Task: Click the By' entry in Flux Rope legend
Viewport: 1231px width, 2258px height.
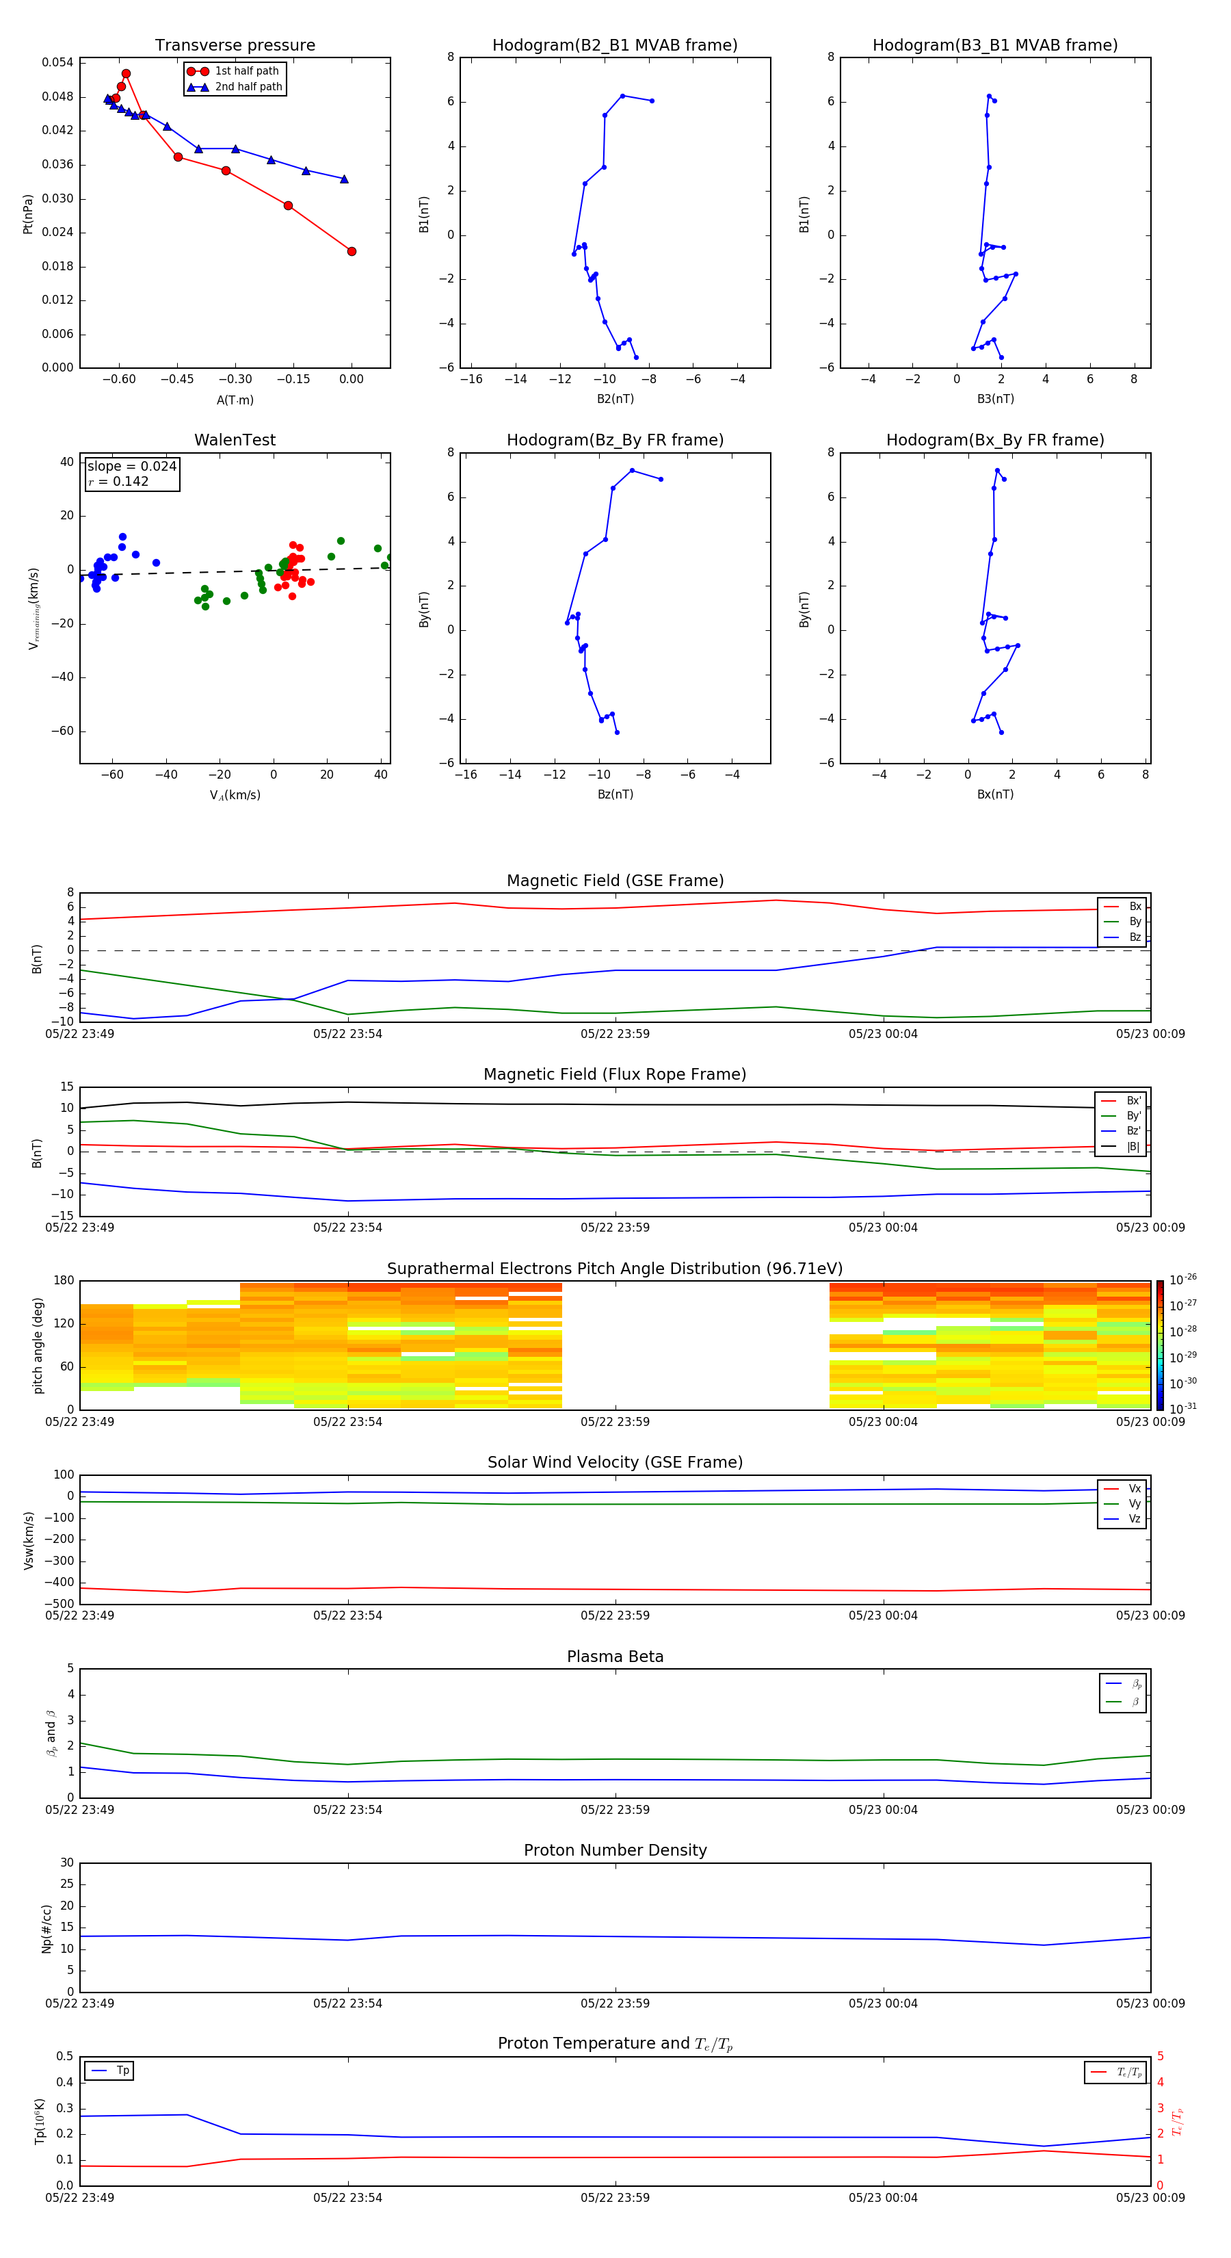Action: click(x=1121, y=1117)
